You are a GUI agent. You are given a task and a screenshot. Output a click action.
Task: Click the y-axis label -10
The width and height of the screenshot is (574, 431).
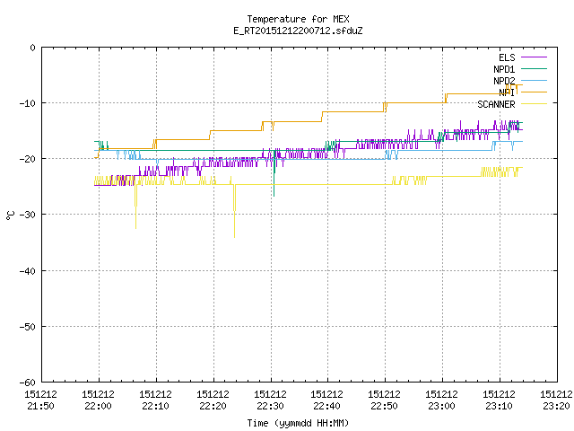coord(28,103)
